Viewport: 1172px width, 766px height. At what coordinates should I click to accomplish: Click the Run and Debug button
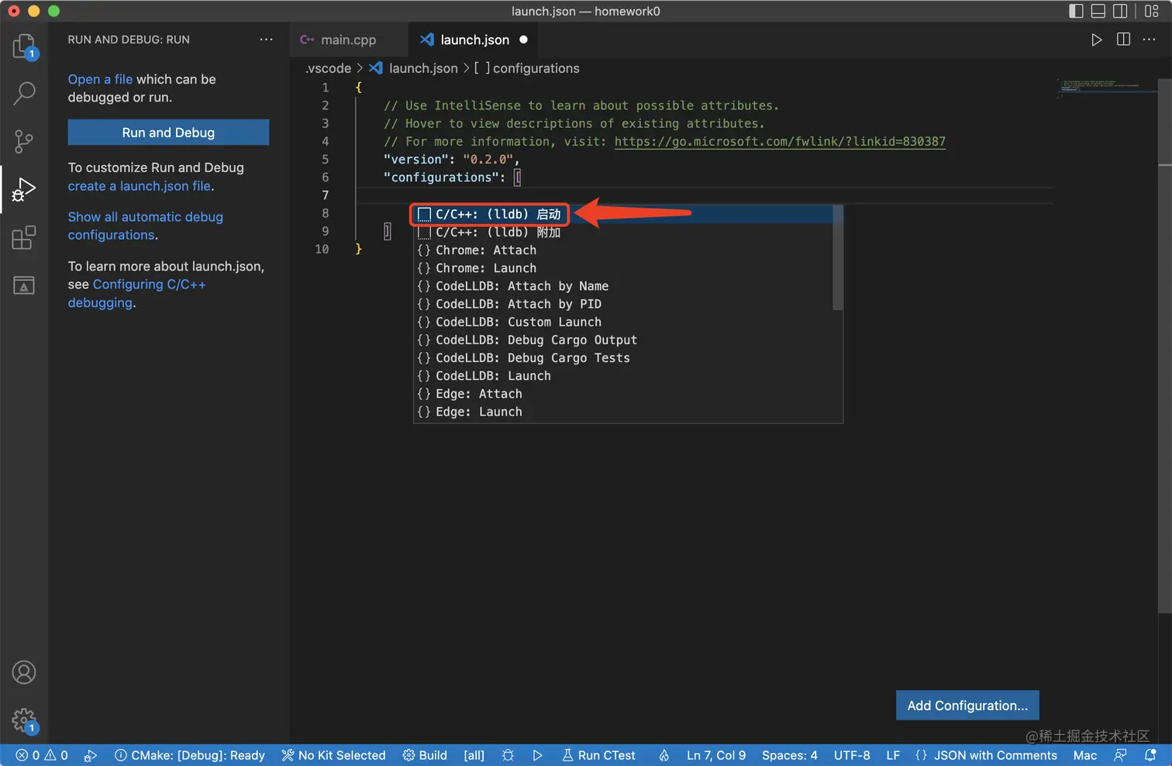[x=168, y=133]
